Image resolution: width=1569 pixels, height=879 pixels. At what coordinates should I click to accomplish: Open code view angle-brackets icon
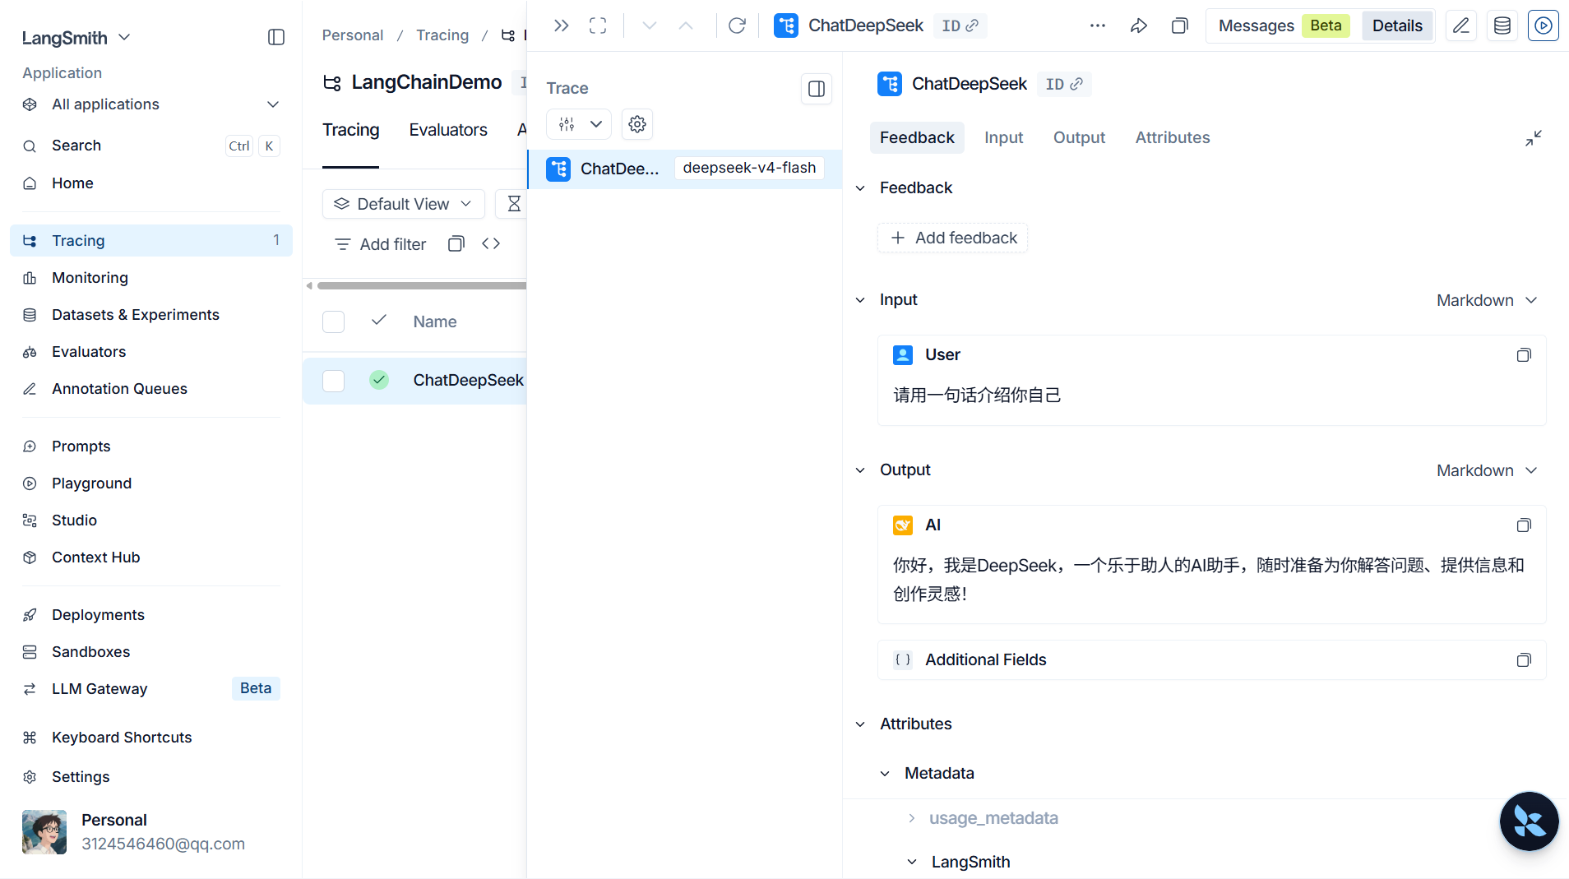(491, 244)
